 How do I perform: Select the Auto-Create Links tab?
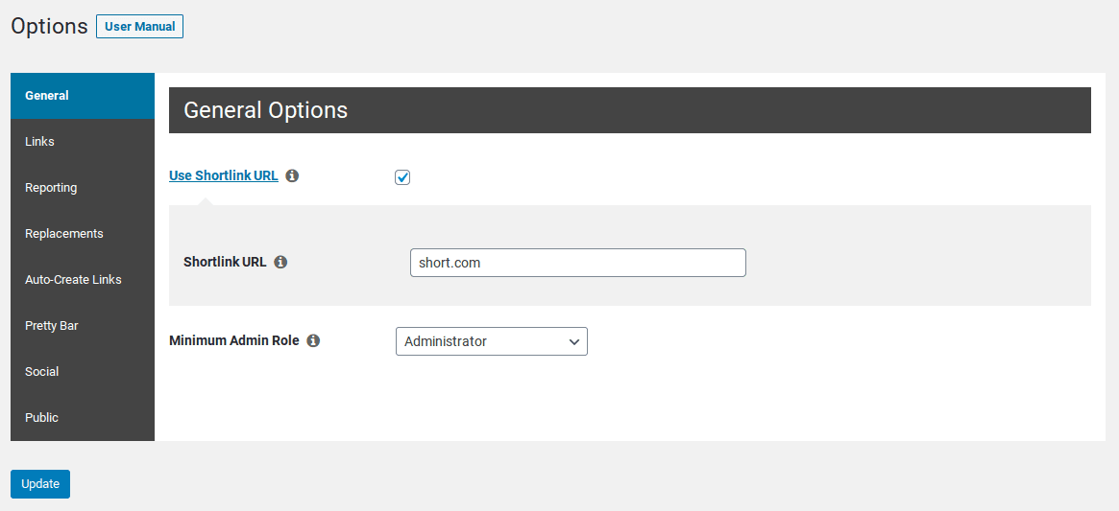pyautogui.click(x=83, y=279)
